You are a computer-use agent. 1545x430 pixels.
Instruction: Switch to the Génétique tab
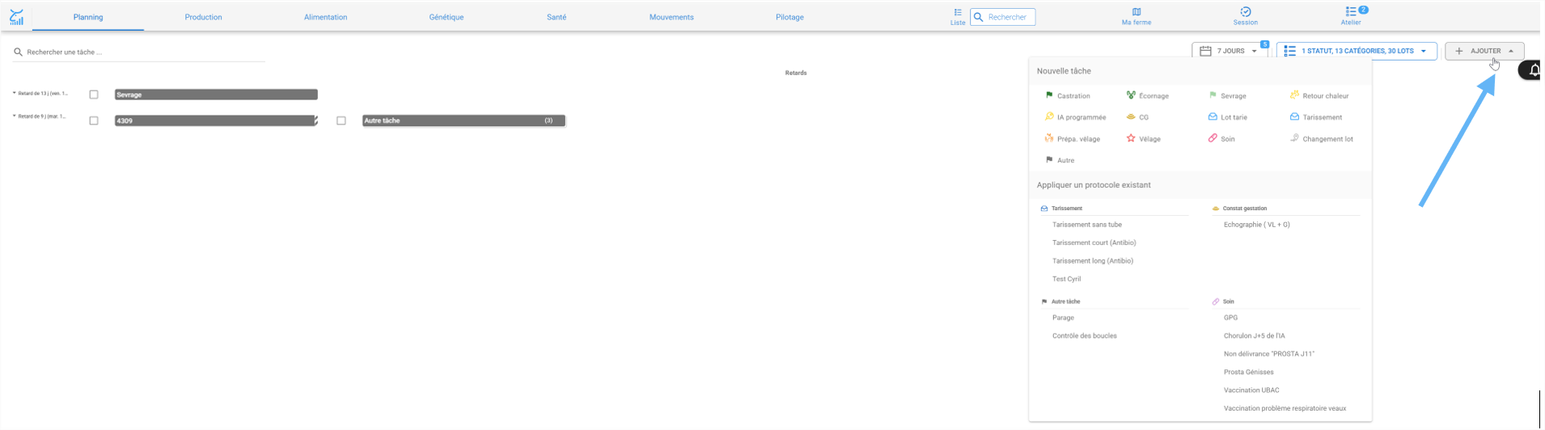pos(447,17)
